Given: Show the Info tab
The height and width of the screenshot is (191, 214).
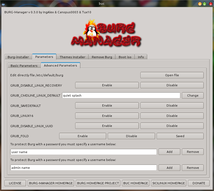Looking at the screenshot, I should click(x=141, y=57).
